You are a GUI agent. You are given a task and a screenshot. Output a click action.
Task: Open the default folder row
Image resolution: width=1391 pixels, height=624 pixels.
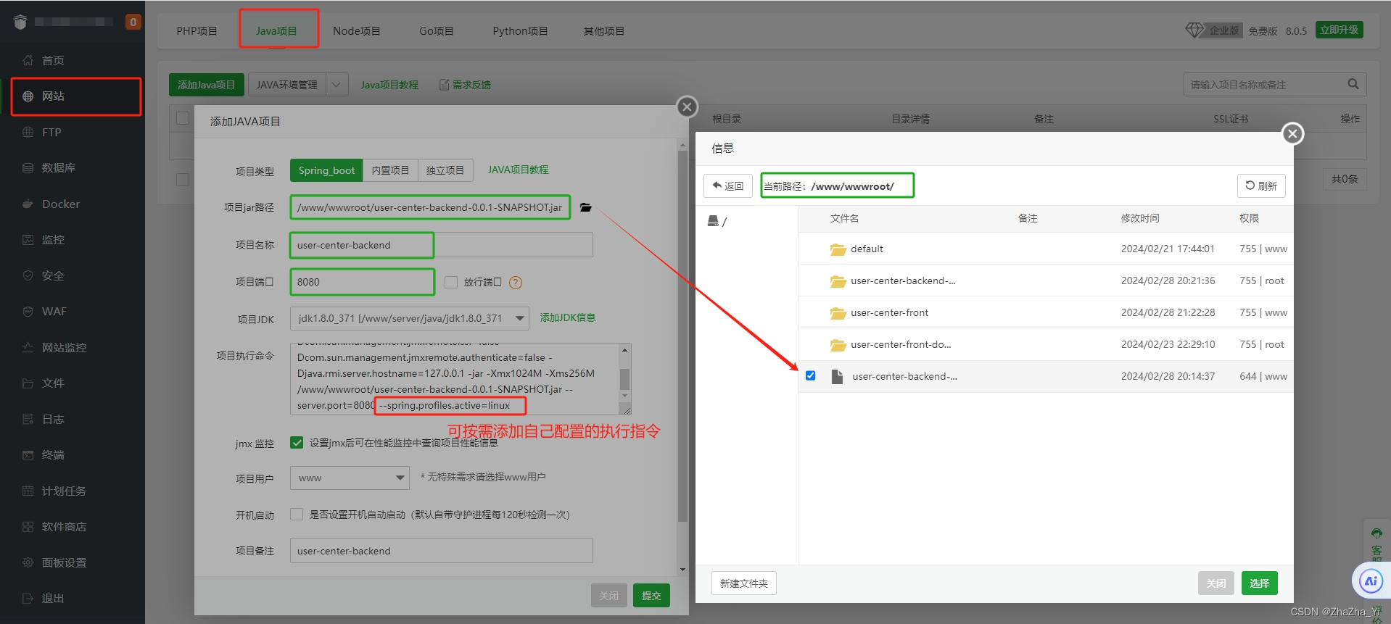tap(1046, 249)
